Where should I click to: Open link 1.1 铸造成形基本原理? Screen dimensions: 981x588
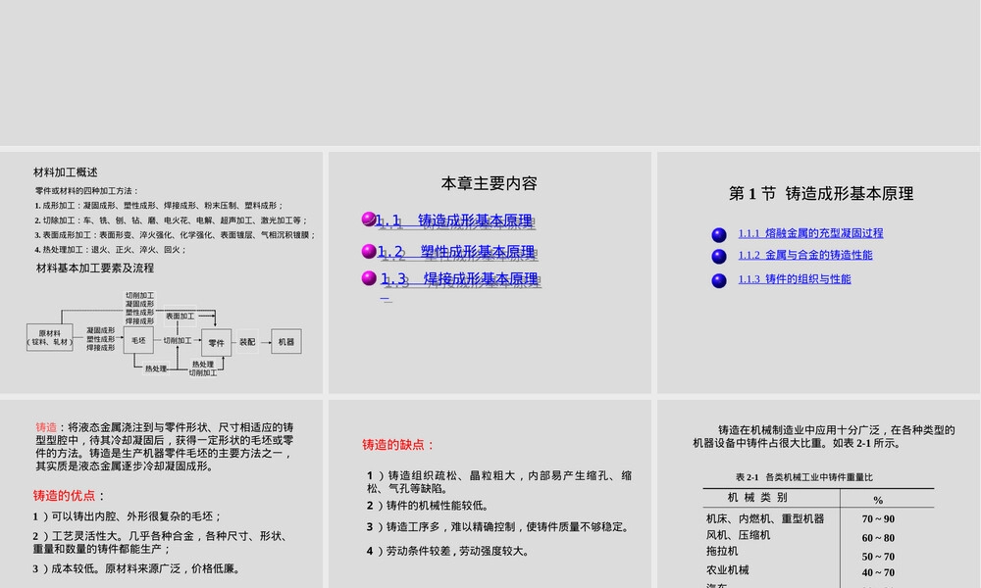point(454,220)
